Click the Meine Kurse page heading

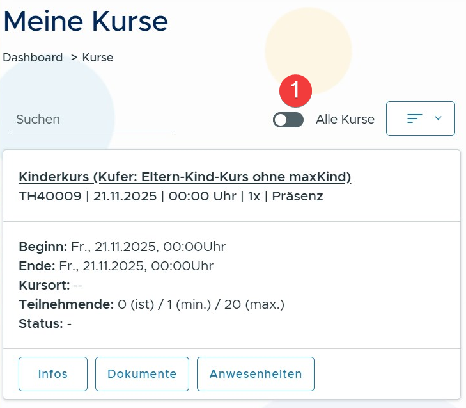tap(86, 21)
